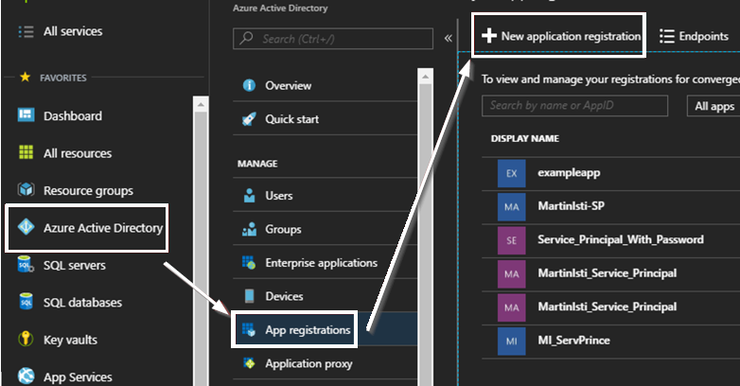The image size is (740, 386).
Task: Click the Enterprise applications icon
Action: coord(249,262)
